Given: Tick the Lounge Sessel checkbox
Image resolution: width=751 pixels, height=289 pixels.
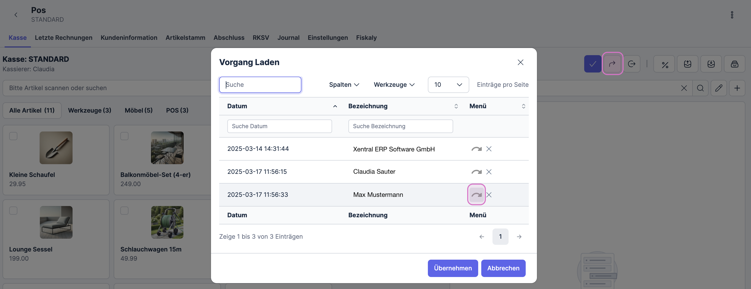Looking at the screenshot, I should [13, 211].
